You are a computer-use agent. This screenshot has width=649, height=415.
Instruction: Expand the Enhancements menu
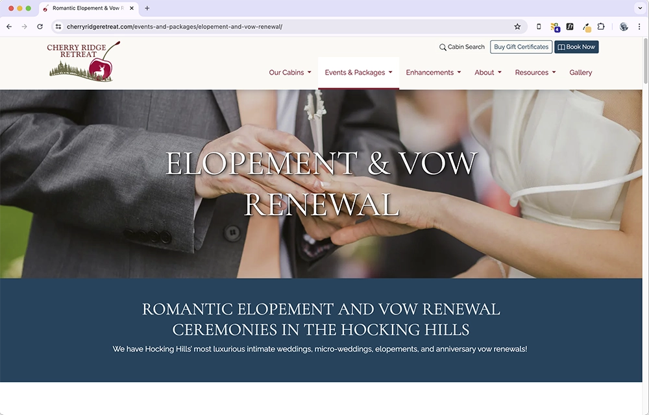434,73
